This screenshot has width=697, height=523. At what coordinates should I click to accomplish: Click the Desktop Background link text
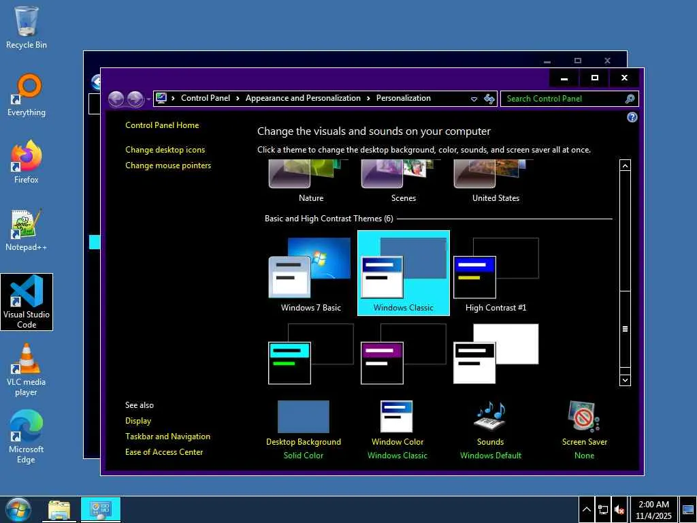pos(303,442)
